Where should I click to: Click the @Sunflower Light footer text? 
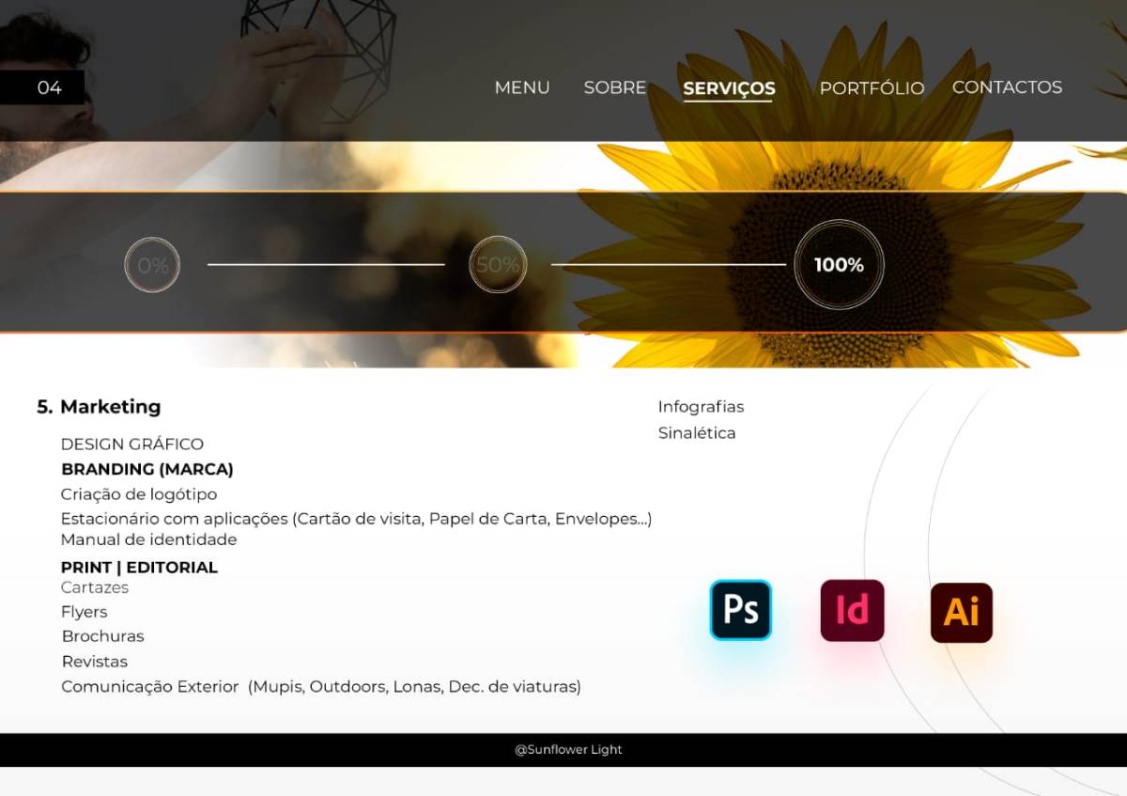568,750
